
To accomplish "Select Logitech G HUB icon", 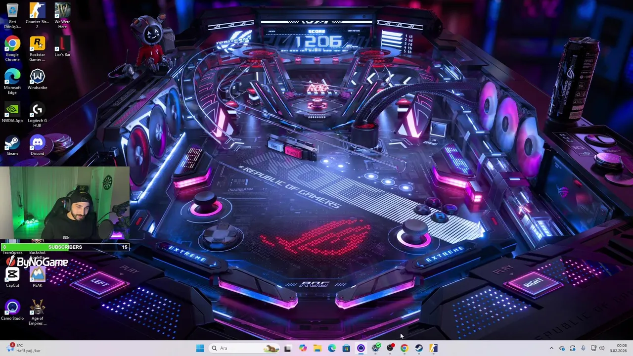I will click(x=37, y=115).
